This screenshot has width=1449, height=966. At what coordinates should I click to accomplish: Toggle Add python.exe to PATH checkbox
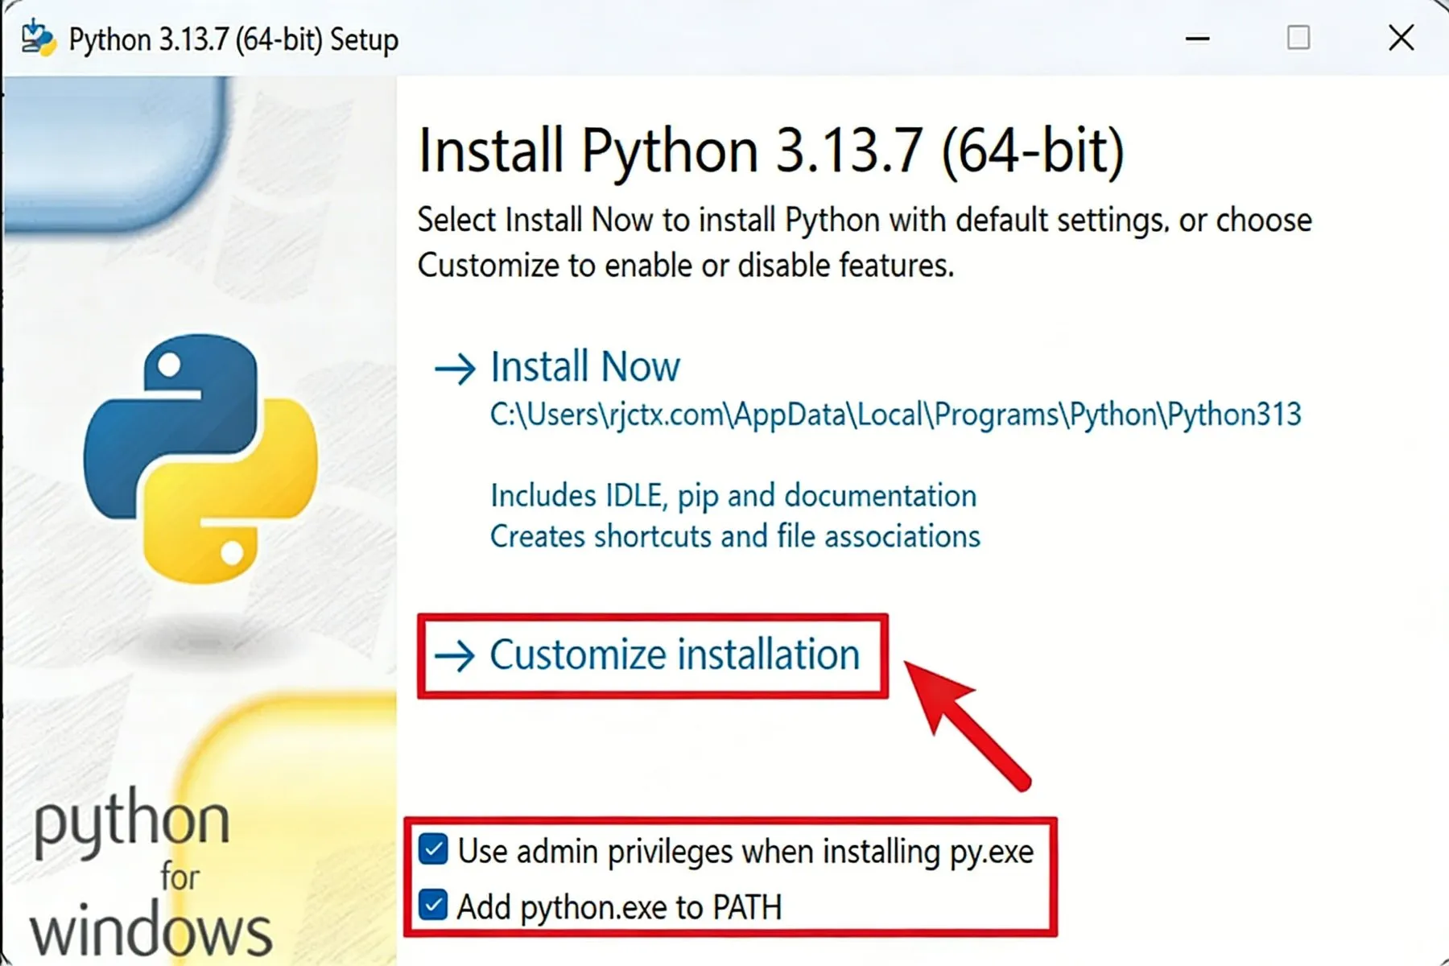[433, 906]
